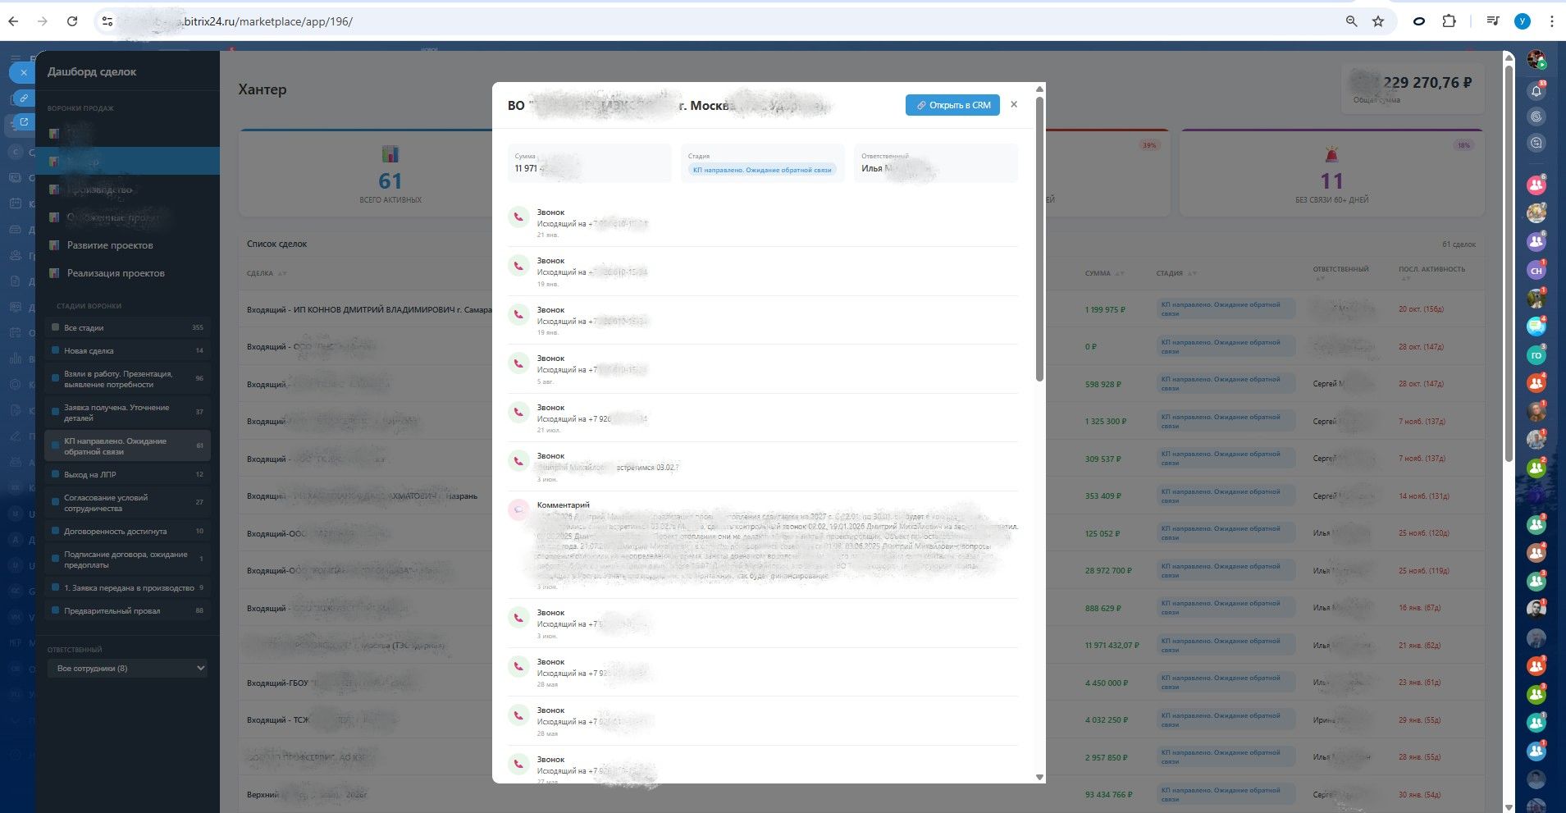
Task: Open the browser extensions puzzle icon
Action: tap(1449, 21)
